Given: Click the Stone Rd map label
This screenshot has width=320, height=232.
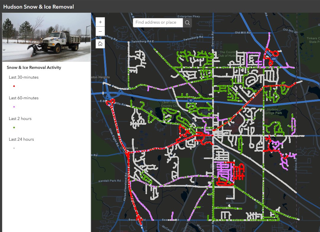Looking at the screenshot, I should point(296,164).
